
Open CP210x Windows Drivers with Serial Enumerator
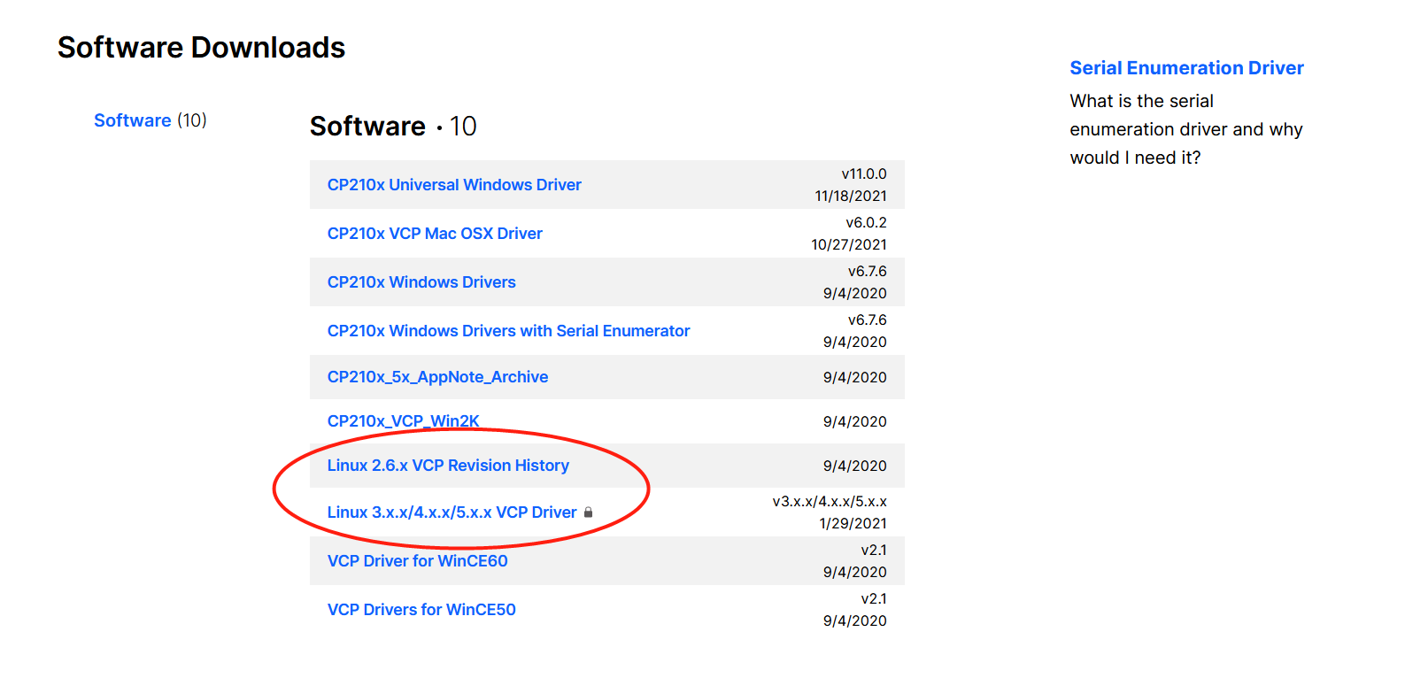point(508,331)
